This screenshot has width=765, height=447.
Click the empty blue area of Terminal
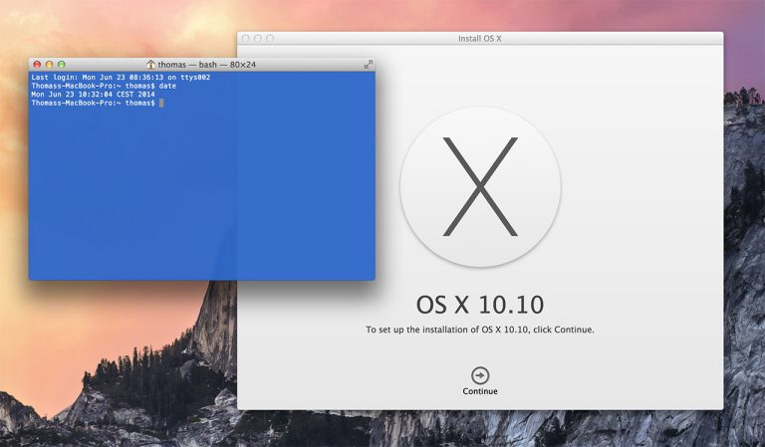coord(199,199)
